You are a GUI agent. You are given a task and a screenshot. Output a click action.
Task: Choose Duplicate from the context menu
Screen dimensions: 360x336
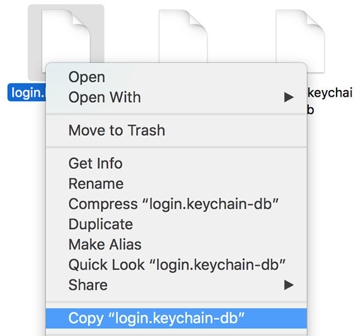(x=176, y=224)
